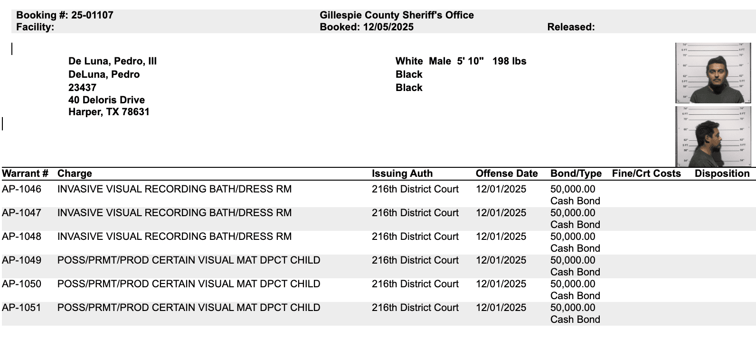Click the front-facing mugshot photo
756x347 pixels.
713,73
